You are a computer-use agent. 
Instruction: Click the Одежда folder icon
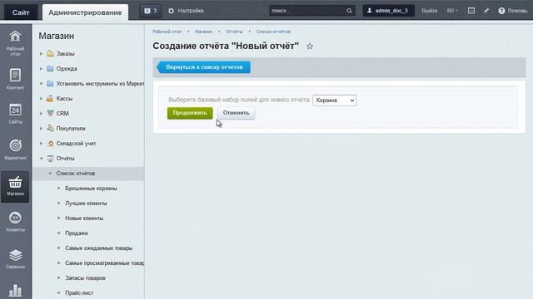pyautogui.click(x=50, y=68)
